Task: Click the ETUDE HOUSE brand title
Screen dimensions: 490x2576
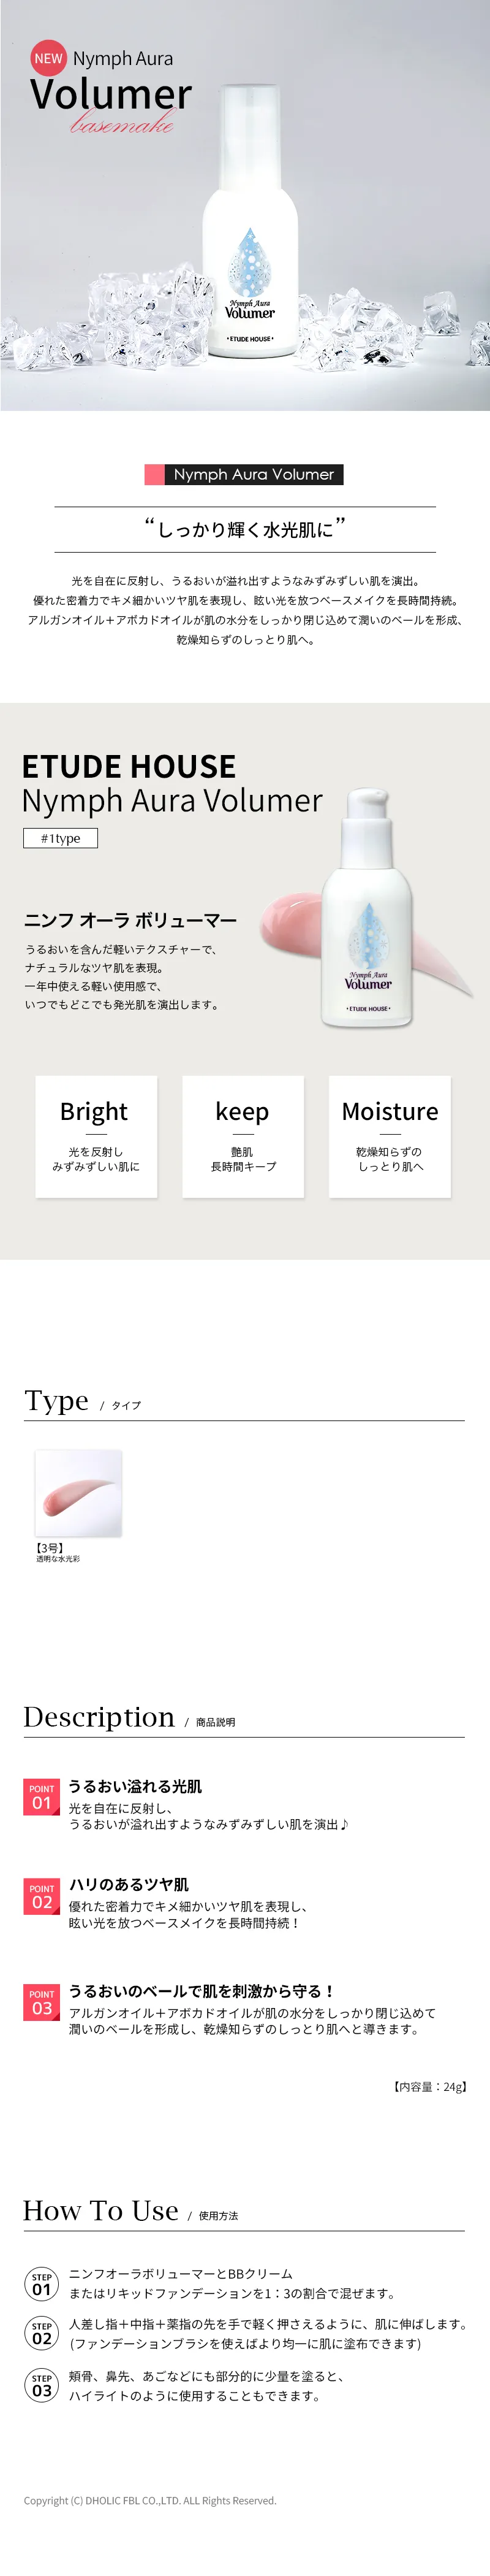Action: tap(129, 766)
